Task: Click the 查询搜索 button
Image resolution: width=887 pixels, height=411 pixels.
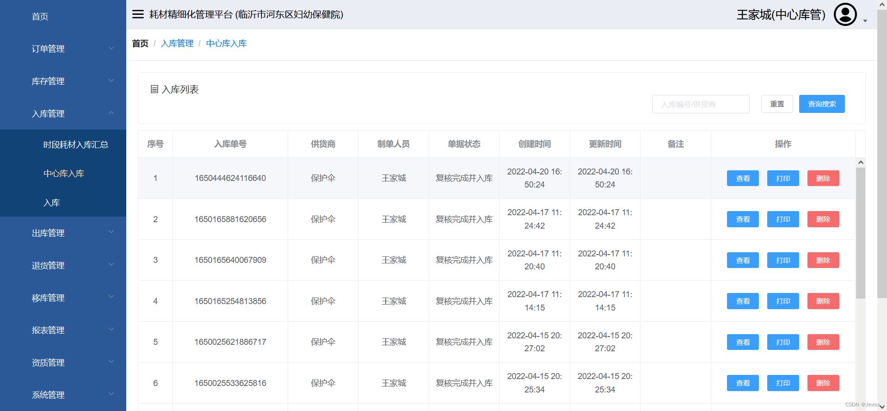Action: click(822, 104)
